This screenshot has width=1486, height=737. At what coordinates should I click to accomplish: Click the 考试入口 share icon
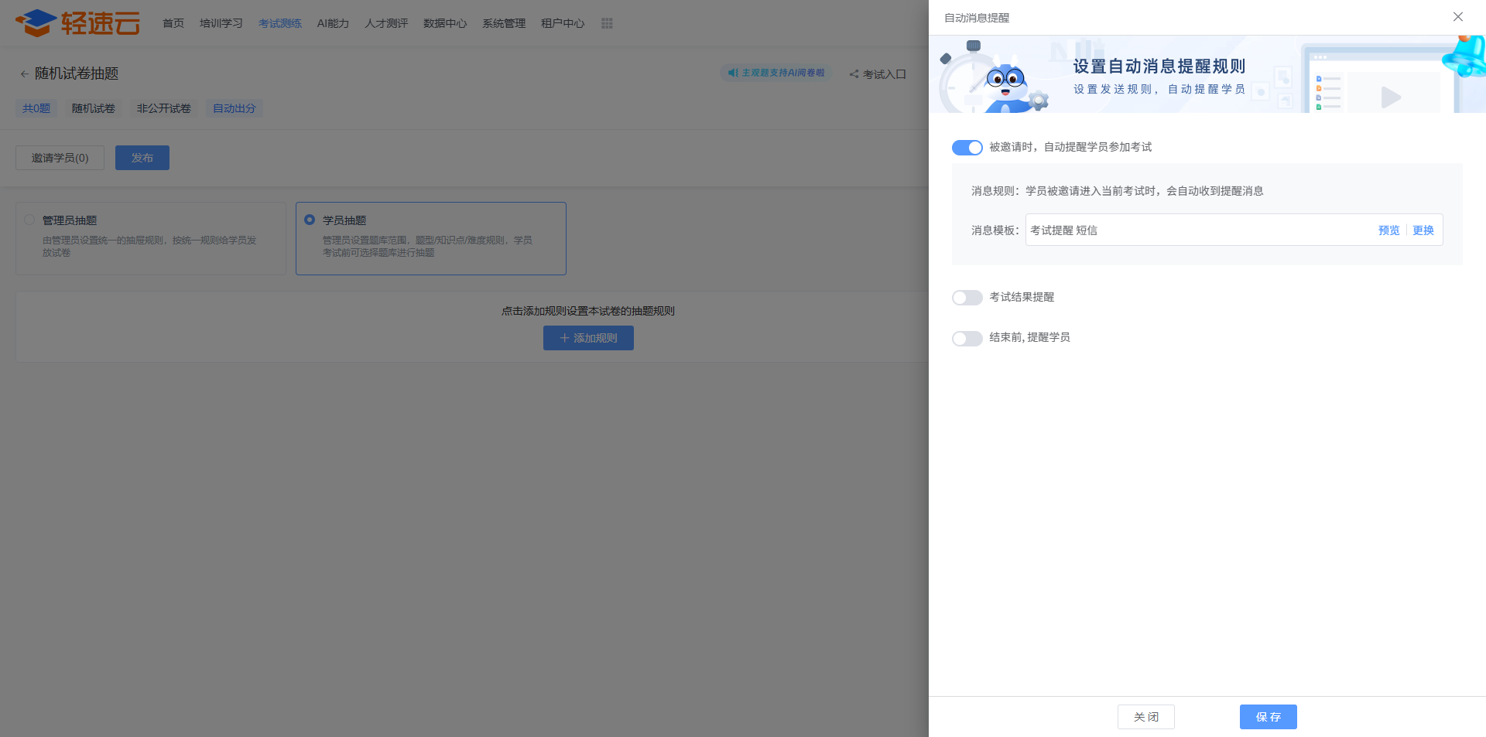pyautogui.click(x=854, y=74)
